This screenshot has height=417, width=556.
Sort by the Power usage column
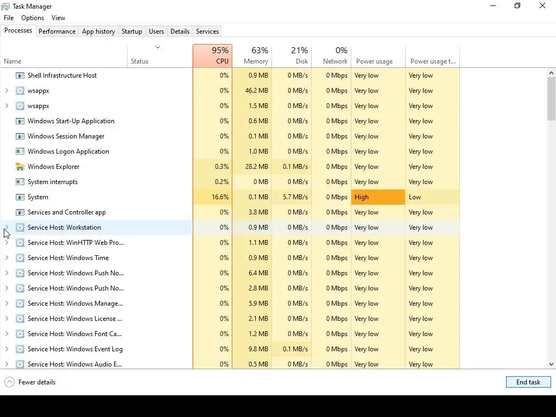[x=378, y=56]
